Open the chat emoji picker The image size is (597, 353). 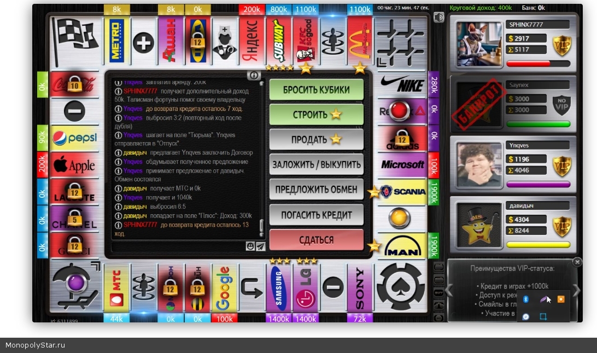click(x=250, y=246)
